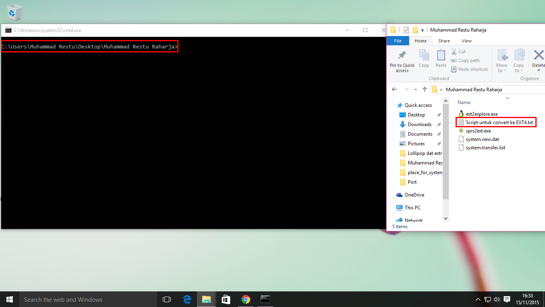545x307 pixels.
Task: Open the File menu
Action: click(397, 40)
